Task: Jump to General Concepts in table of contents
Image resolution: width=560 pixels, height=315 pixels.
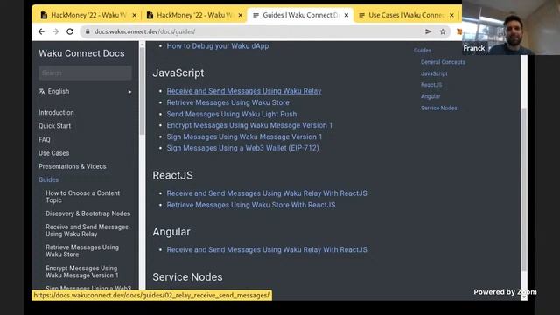Action: click(x=443, y=62)
